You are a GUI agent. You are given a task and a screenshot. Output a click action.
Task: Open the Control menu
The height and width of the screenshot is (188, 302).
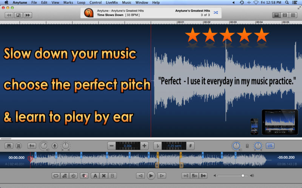(x=96, y=3)
